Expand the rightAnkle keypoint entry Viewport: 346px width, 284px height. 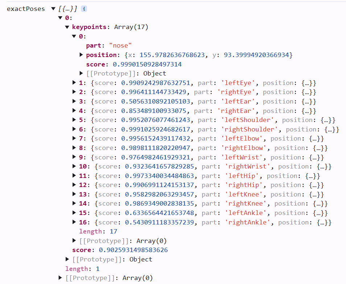tap(74, 222)
